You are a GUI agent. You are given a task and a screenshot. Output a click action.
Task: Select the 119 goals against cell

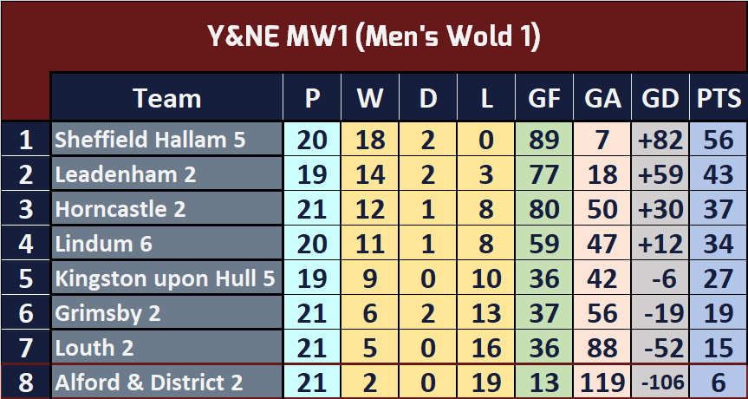602,382
